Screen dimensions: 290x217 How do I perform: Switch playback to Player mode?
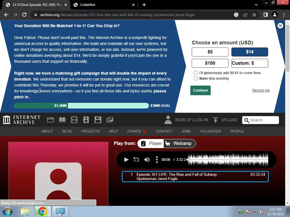(x=151, y=143)
